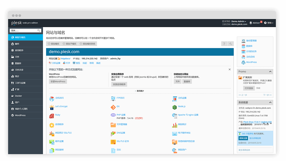Open 有密码保护的目录 folder icon
This screenshot has height=161, width=286.
[175, 142]
